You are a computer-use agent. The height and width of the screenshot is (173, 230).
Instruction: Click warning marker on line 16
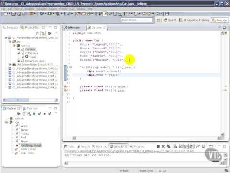pos(65,90)
